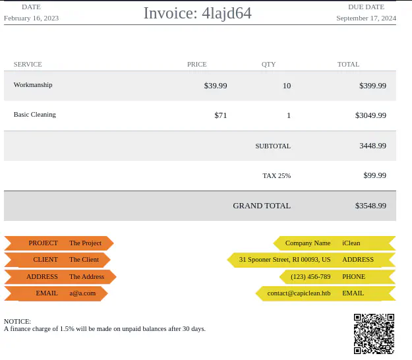Click the $39.99 price value

click(x=216, y=86)
